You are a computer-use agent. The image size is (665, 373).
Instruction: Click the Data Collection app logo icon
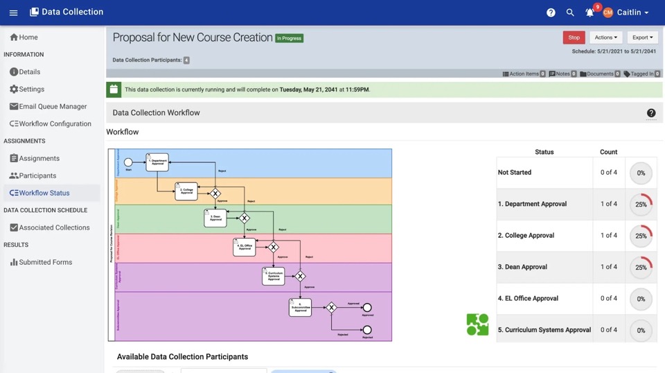(x=34, y=12)
